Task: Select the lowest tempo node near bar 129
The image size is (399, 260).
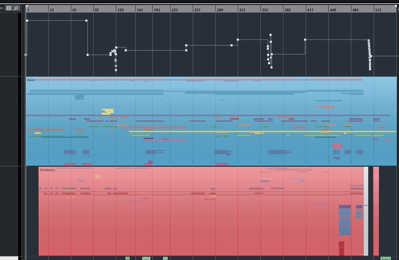Action: click(x=116, y=70)
